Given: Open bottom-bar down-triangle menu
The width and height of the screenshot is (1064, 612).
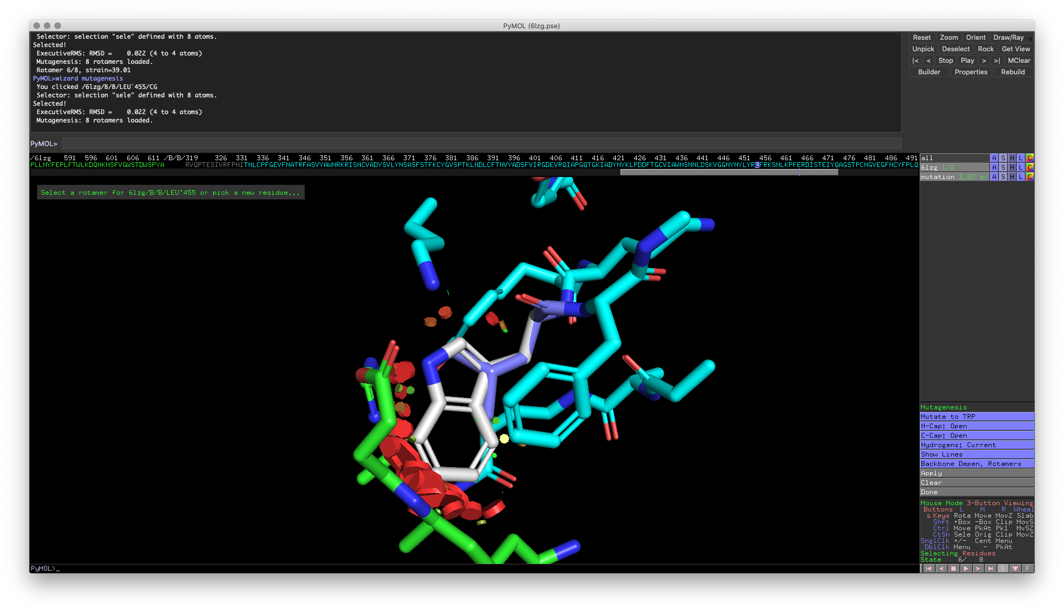Looking at the screenshot, I should (x=1015, y=569).
